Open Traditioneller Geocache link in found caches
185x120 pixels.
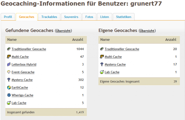coord(29,49)
